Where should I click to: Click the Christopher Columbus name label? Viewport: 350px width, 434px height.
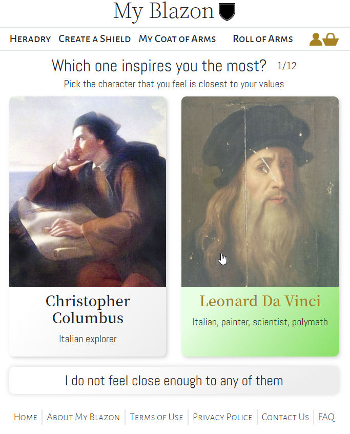87,309
